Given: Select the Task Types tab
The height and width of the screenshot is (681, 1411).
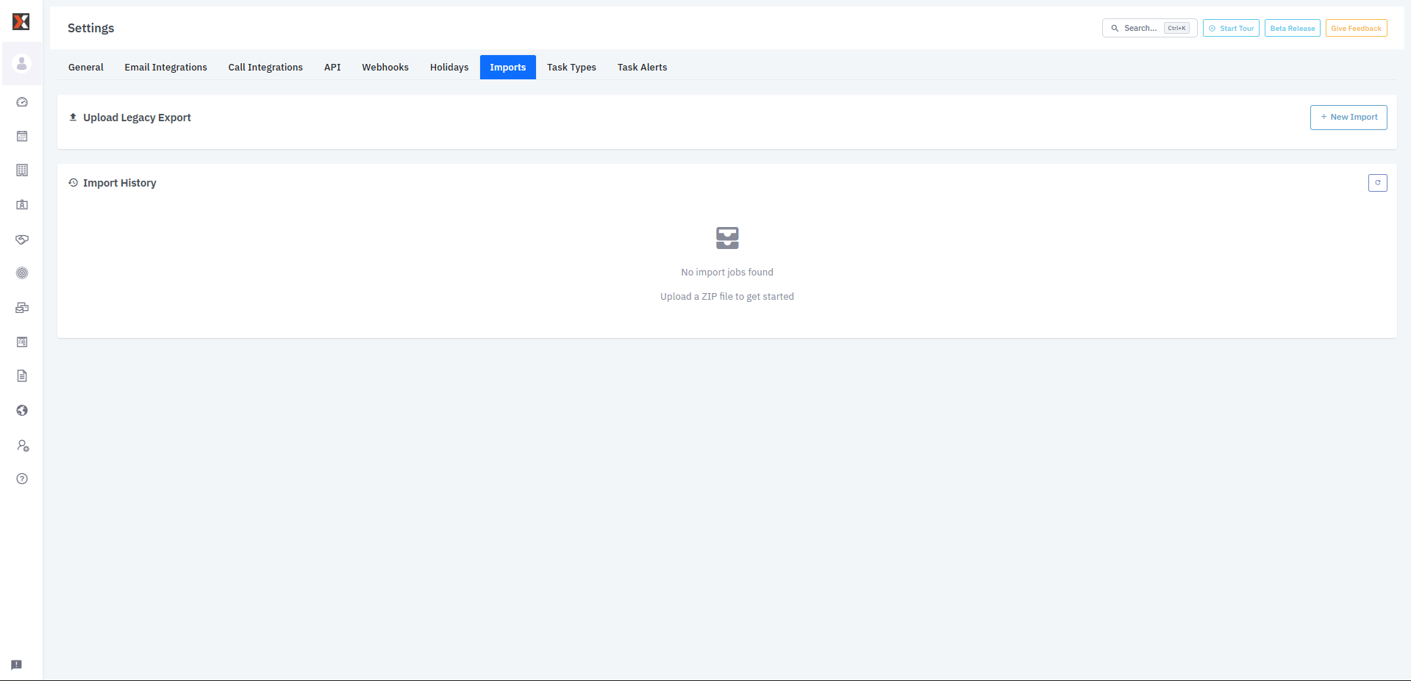Looking at the screenshot, I should [571, 68].
